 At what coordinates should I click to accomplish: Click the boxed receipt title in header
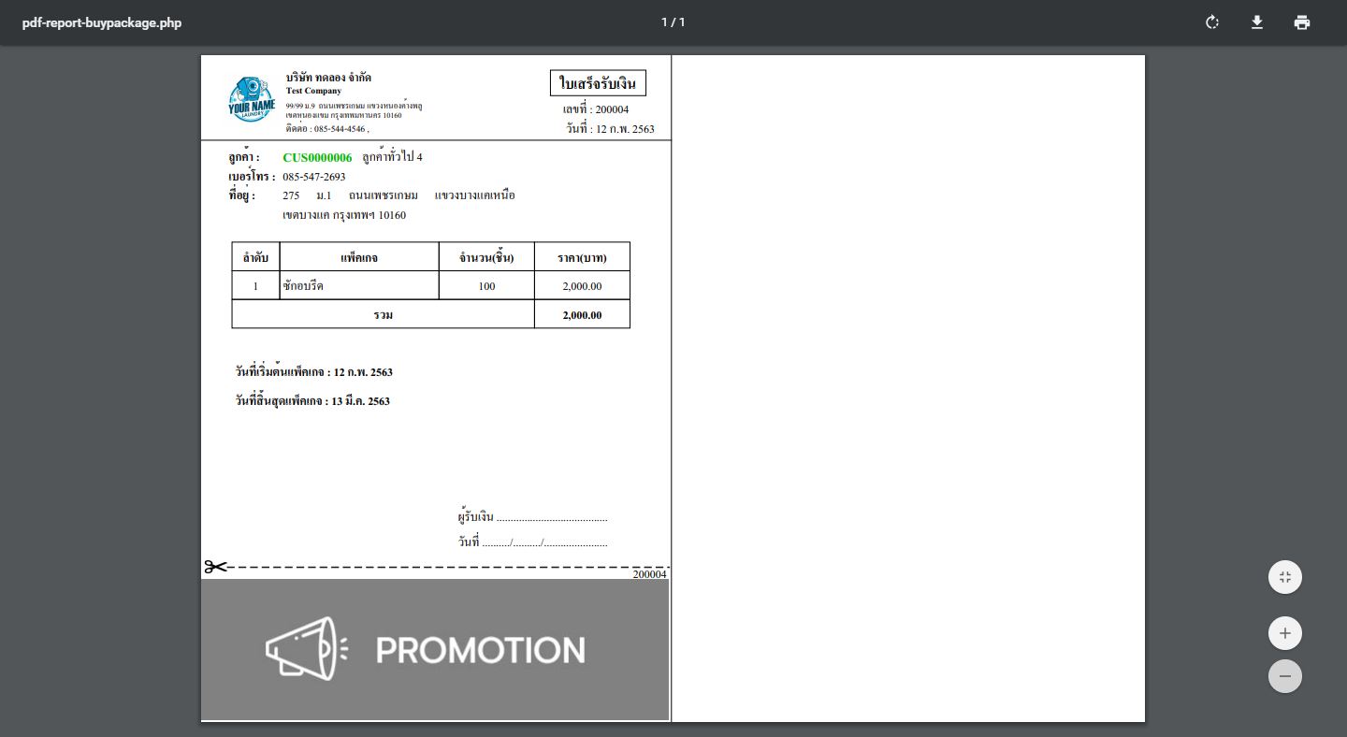(x=598, y=84)
